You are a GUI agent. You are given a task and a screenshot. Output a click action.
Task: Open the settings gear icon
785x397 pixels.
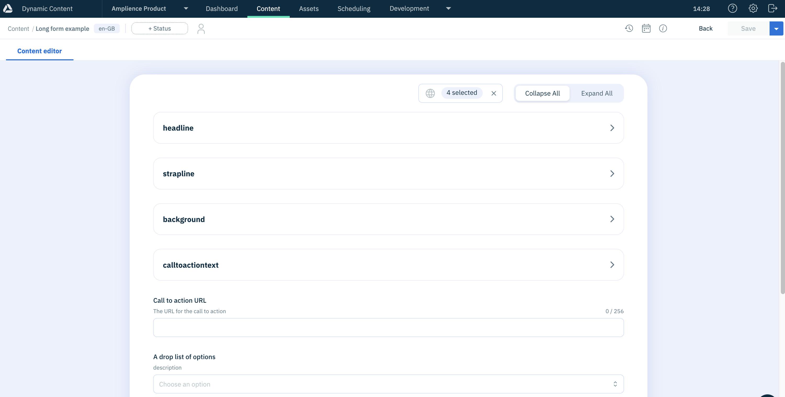click(753, 8)
